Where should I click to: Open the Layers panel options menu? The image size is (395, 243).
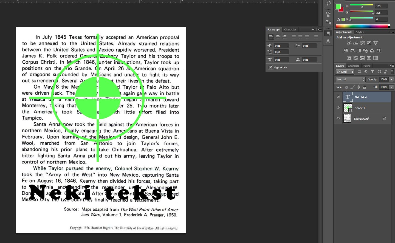[392, 66]
